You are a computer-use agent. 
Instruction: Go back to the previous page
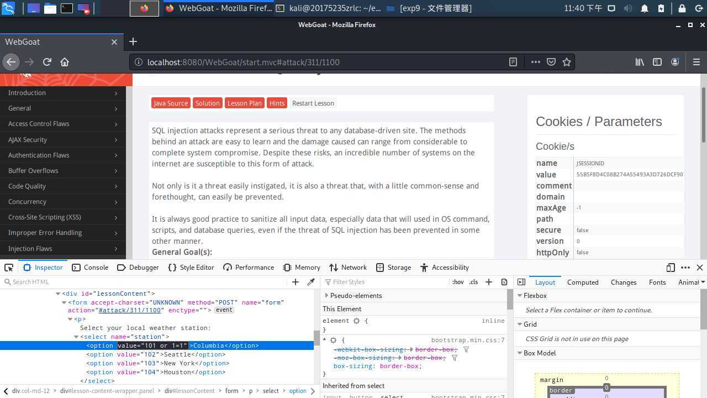click(x=11, y=62)
